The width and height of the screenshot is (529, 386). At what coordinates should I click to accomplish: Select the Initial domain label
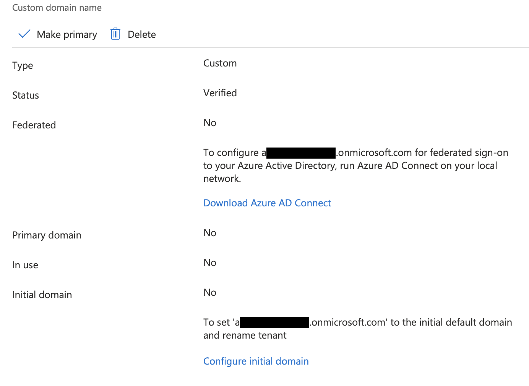42,294
